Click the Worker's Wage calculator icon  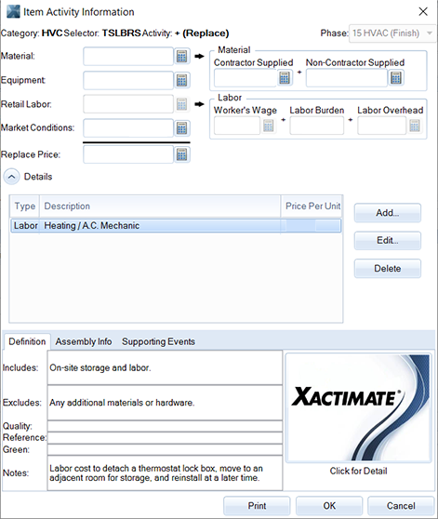[x=269, y=126]
